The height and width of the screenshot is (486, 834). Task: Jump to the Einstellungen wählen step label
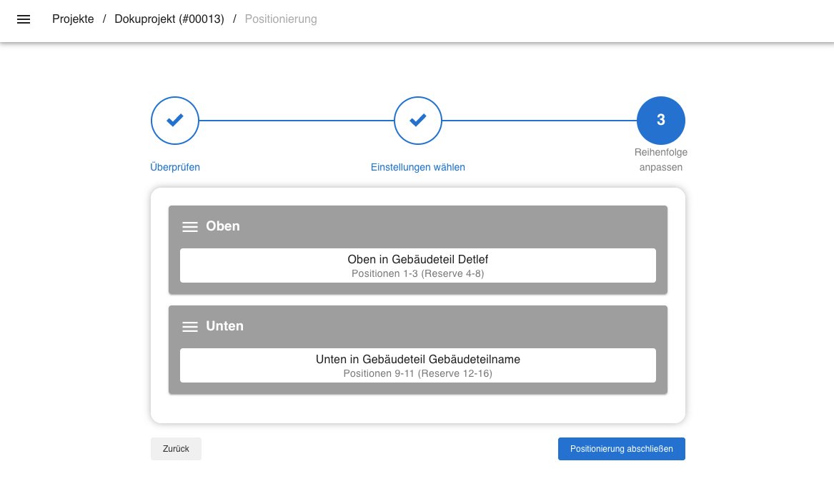(x=418, y=167)
